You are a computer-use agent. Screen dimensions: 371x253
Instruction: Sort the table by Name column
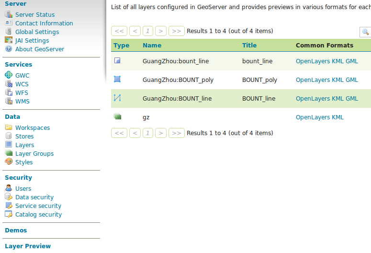coord(152,45)
